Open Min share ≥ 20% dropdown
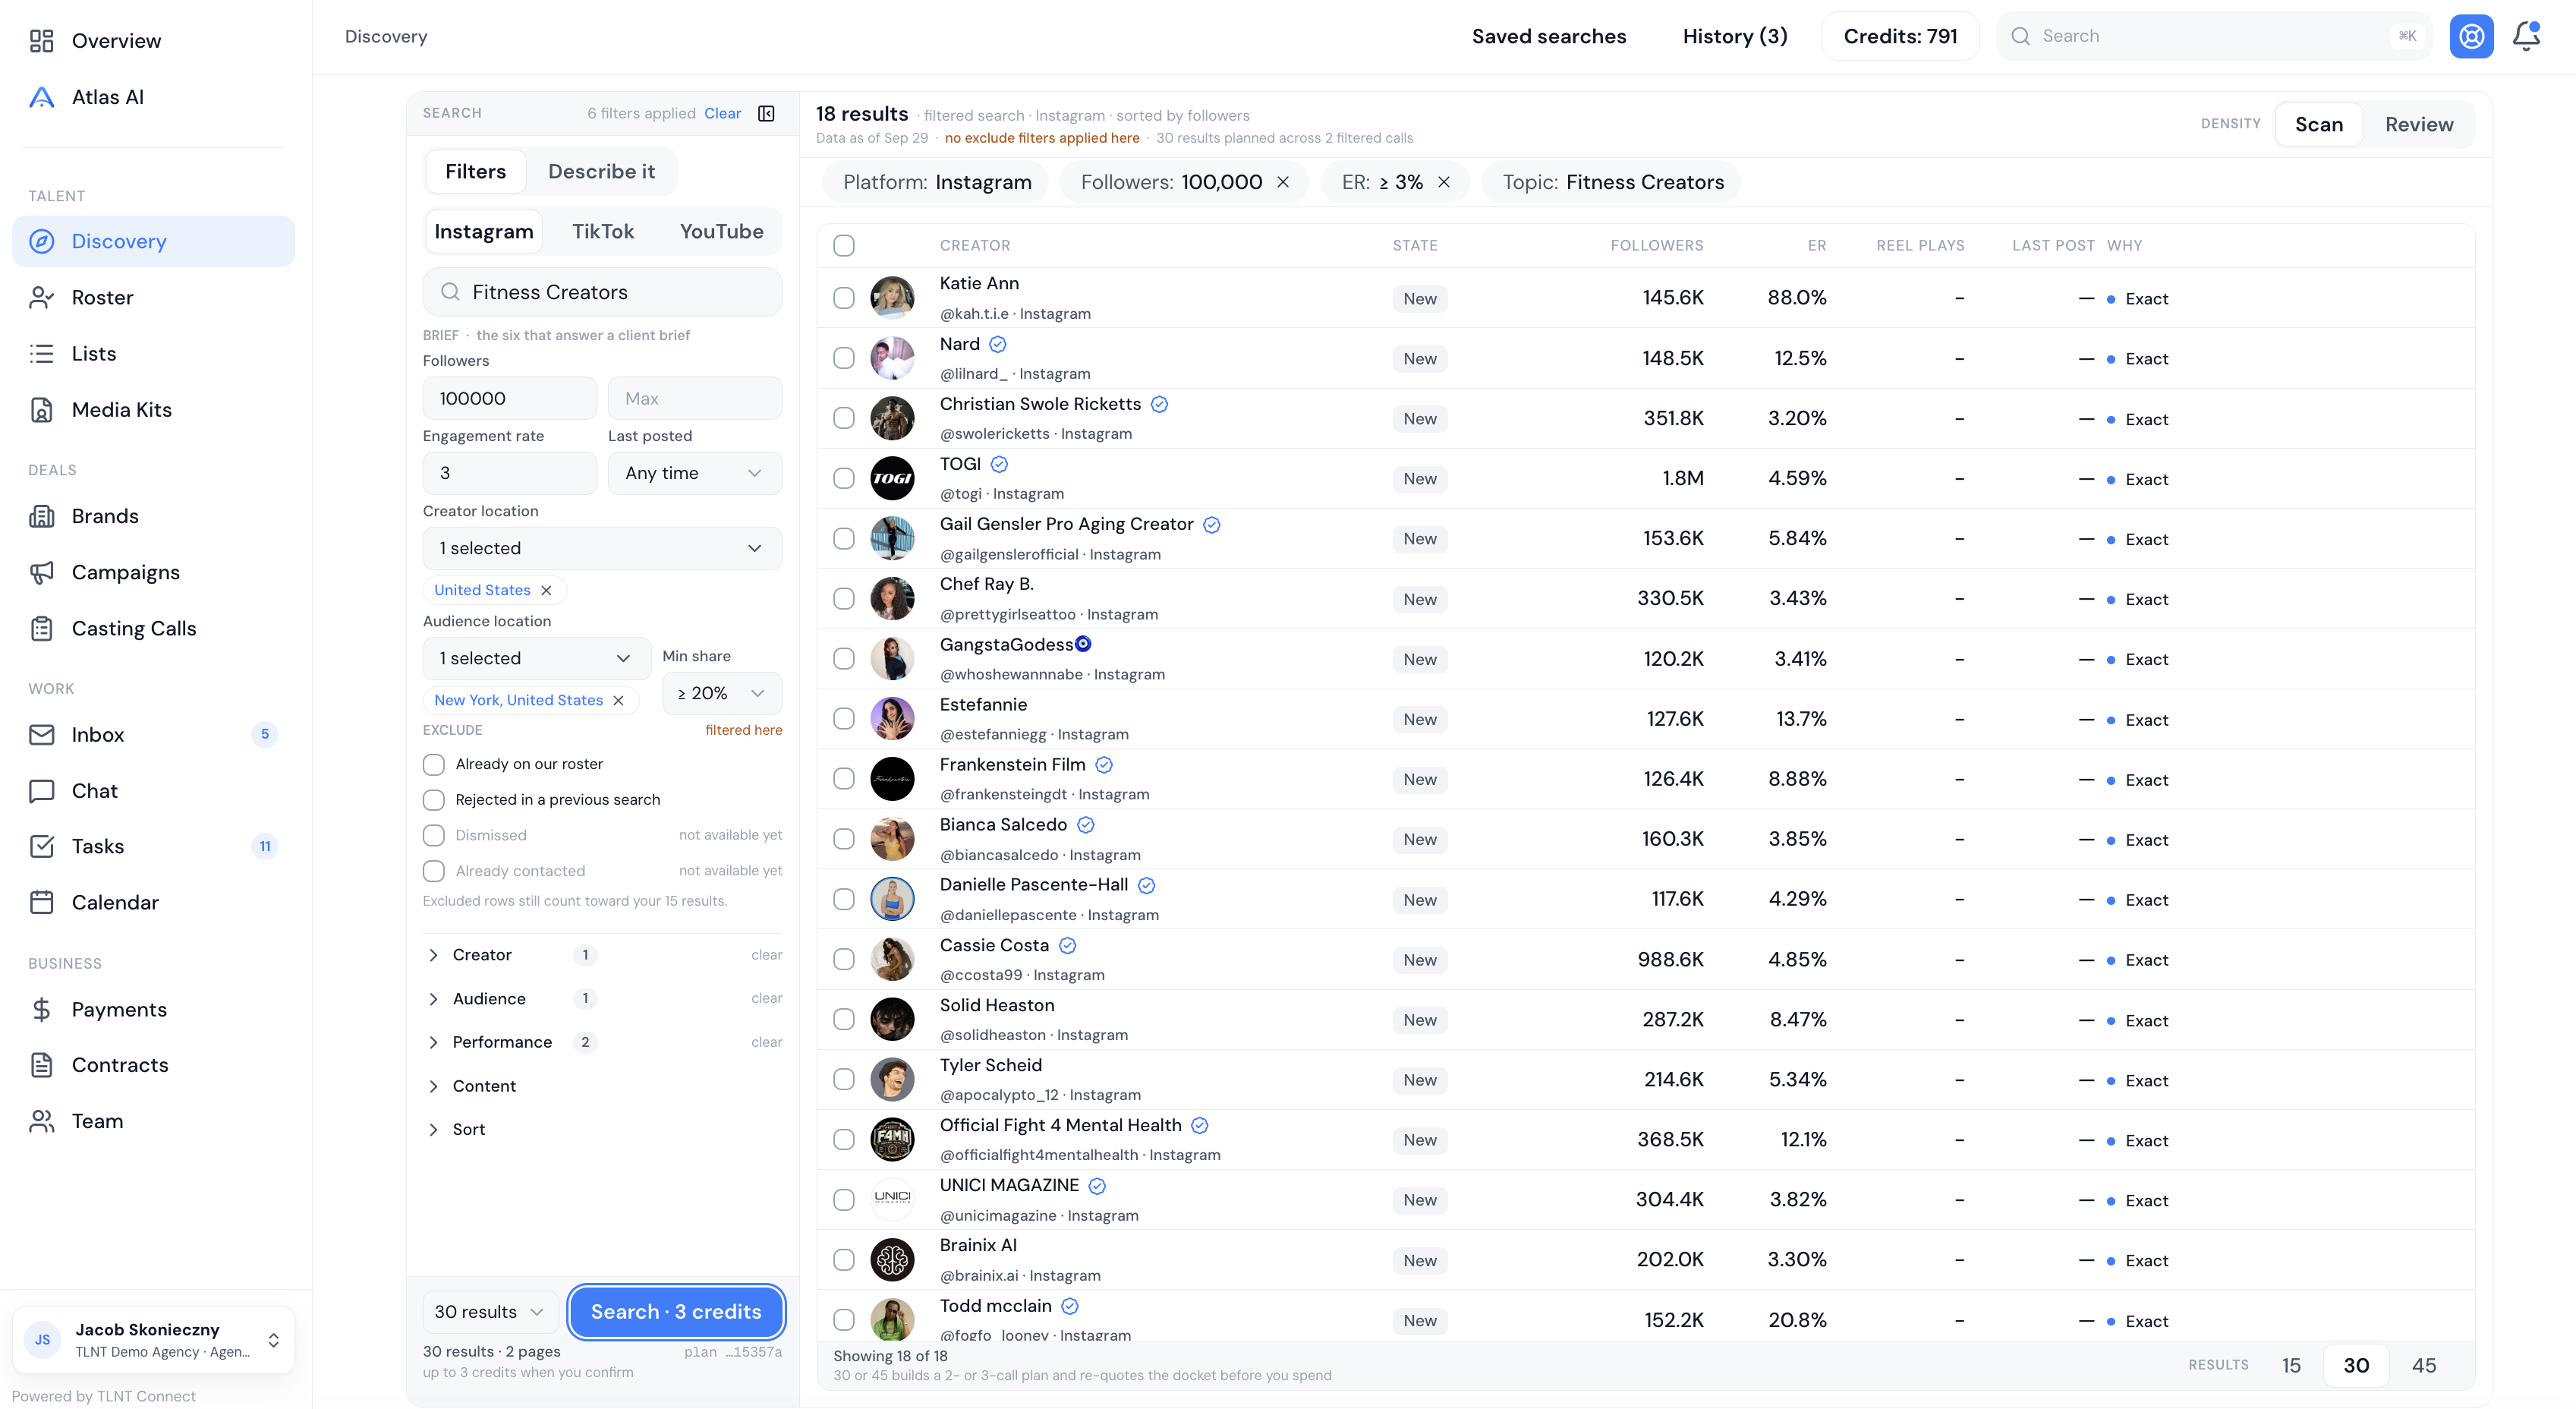This screenshot has height=1409, width=2576. [x=722, y=693]
